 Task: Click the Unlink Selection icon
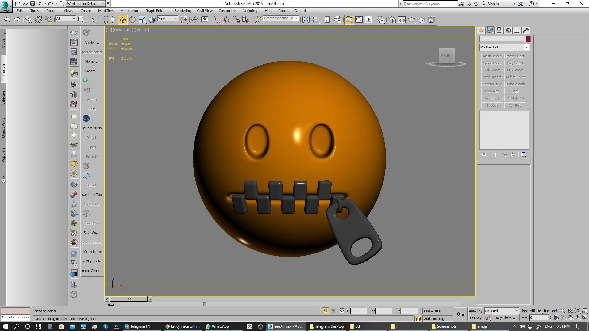click(x=38, y=20)
